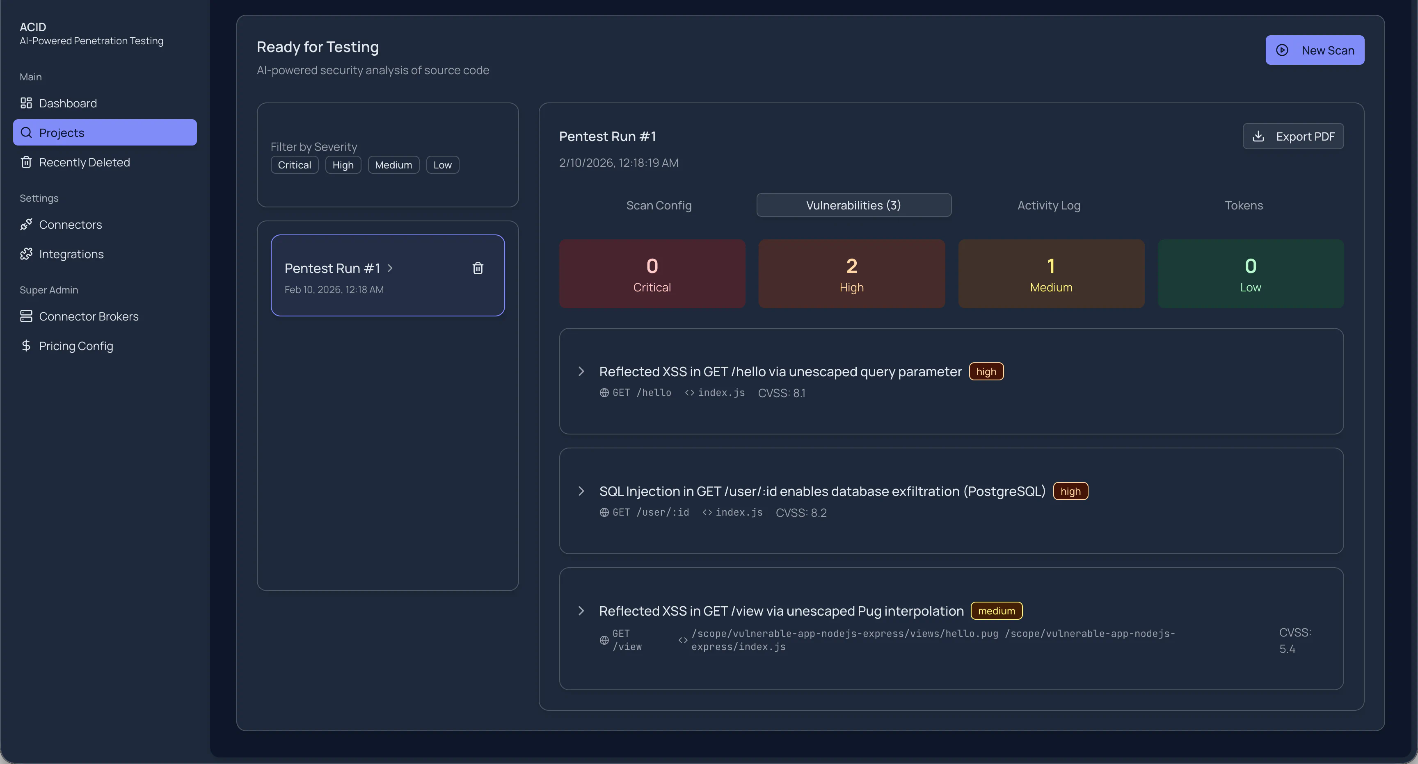Delete Pentest Run #1 using trash icon

[478, 268]
